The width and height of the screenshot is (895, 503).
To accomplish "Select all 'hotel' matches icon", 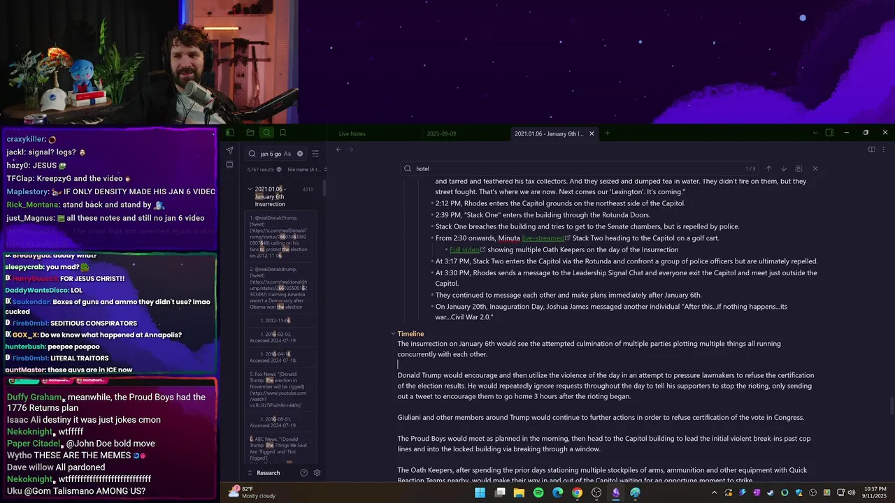I will [799, 168].
